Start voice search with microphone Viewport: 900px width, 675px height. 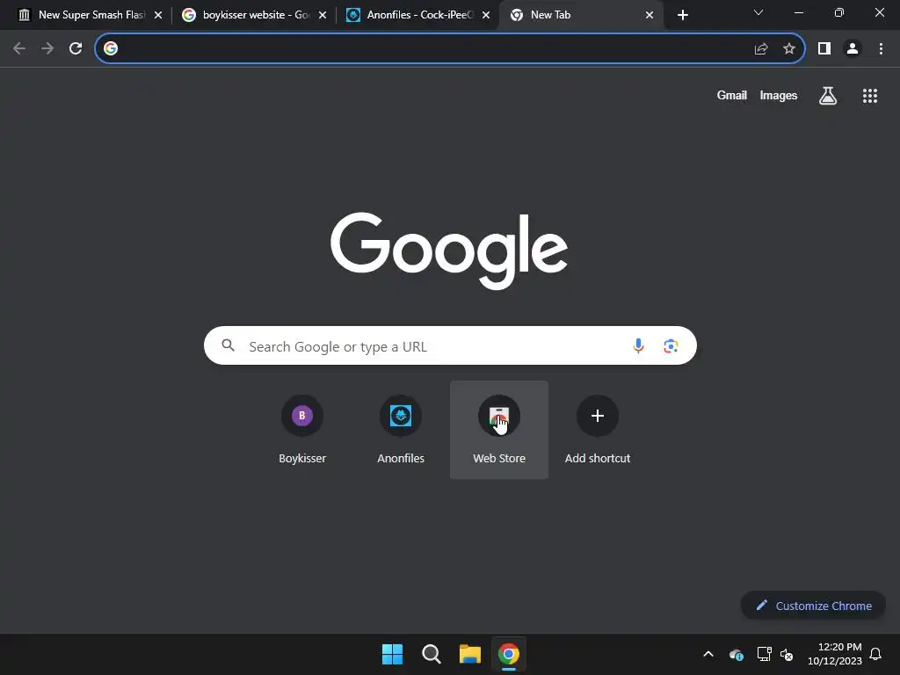[x=638, y=345]
